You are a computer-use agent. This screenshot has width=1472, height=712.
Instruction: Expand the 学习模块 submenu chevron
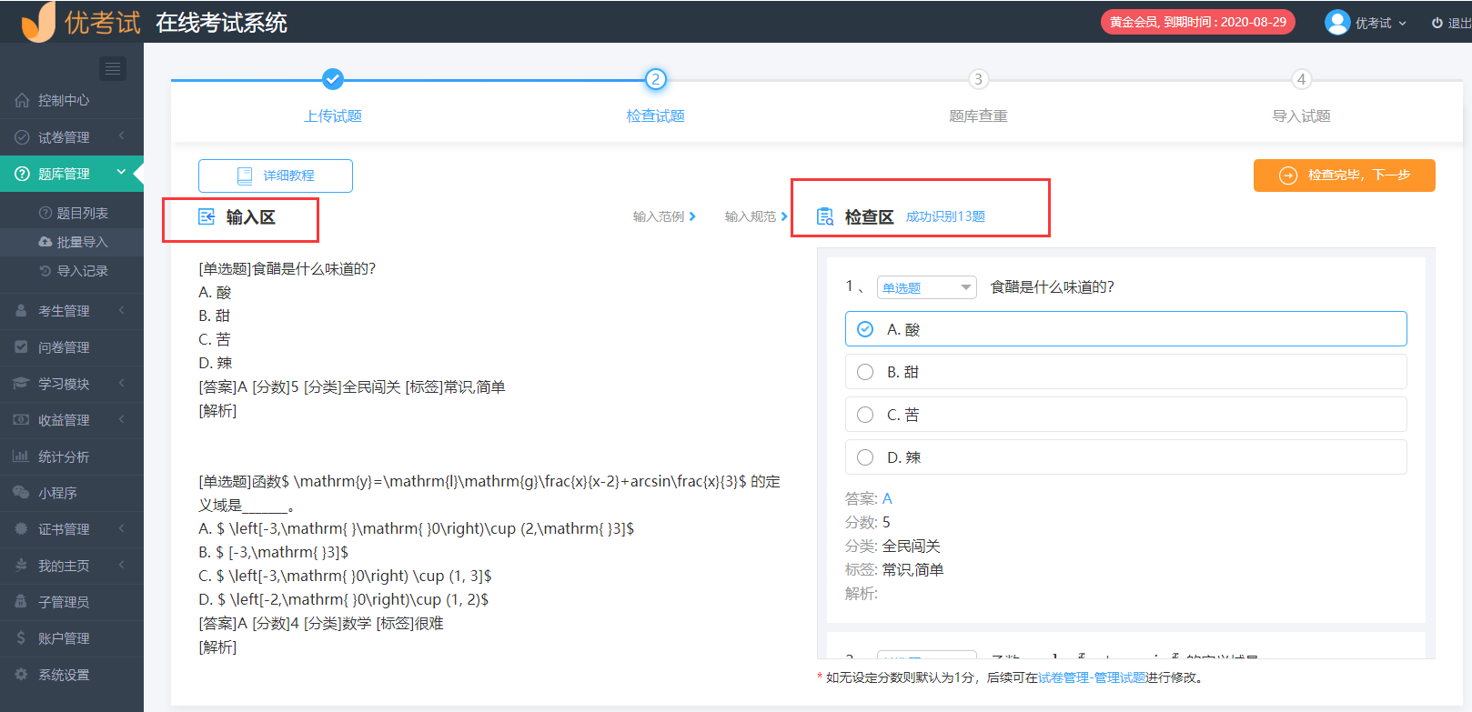pyautogui.click(x=121, y=383)
